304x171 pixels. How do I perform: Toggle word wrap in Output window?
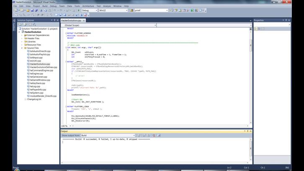pyautogui.click(x=159, y=135)
